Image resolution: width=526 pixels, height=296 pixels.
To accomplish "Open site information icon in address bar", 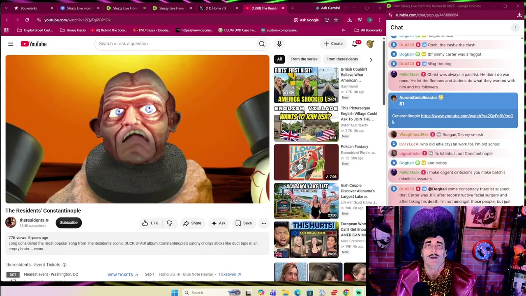I will (39, 20).
